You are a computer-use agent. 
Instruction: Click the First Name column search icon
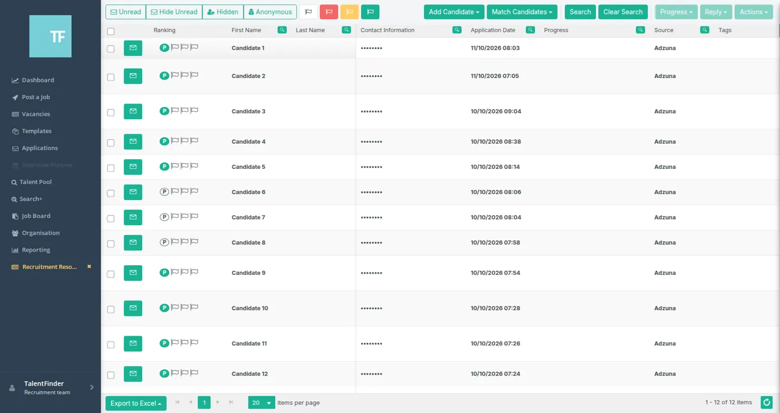pos(282,30)
